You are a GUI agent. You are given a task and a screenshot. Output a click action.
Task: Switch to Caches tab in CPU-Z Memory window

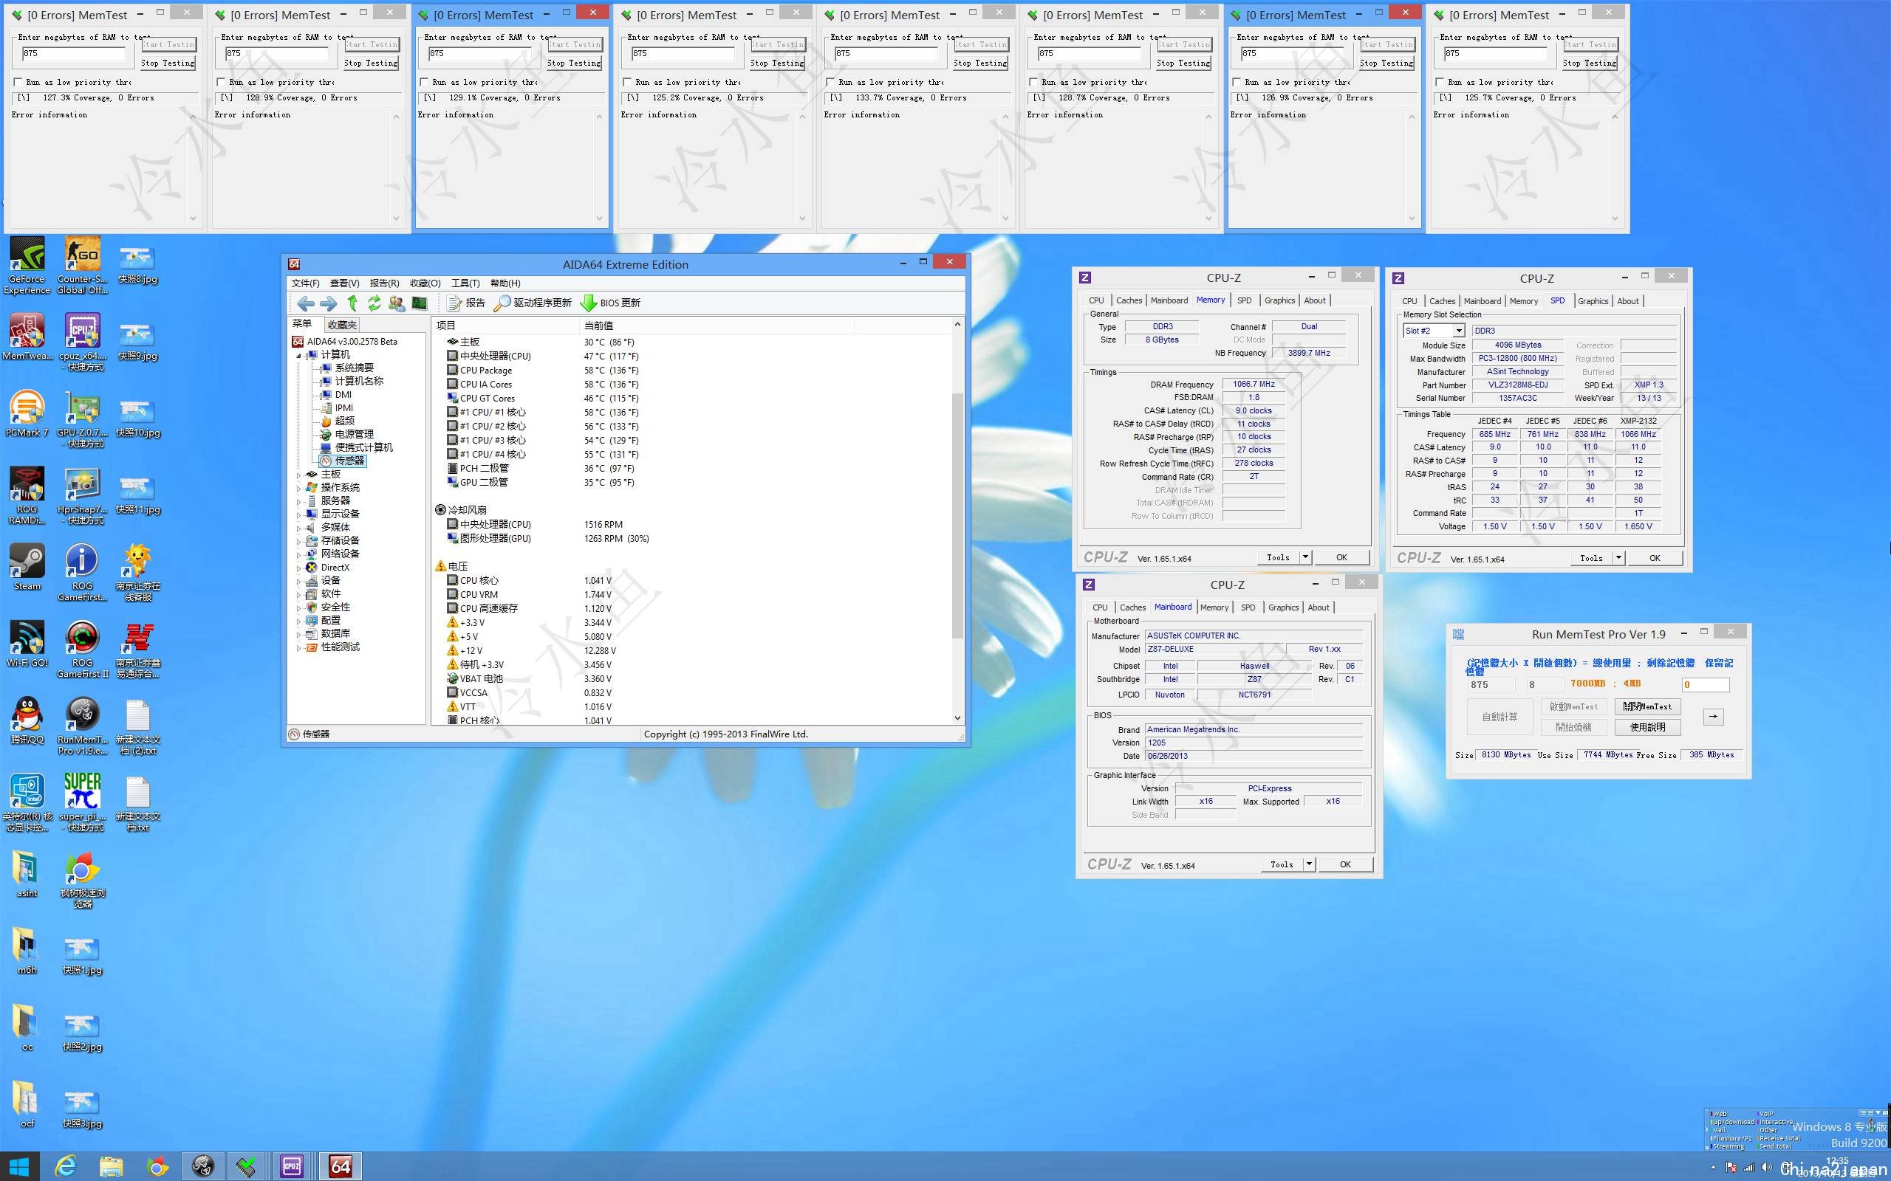(1129, 300)
